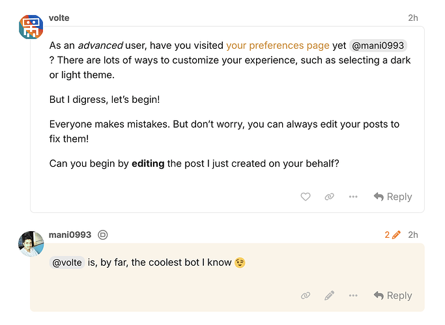Image resolution: width=445 pixels, height=325 pixels.
Task: Click the 2h timestamp on volte's post
Action: (x=413, y=18)
